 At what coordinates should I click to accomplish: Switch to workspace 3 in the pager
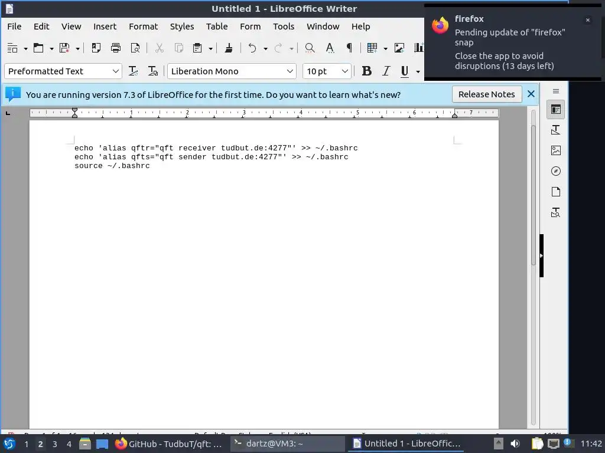(55, 444)
